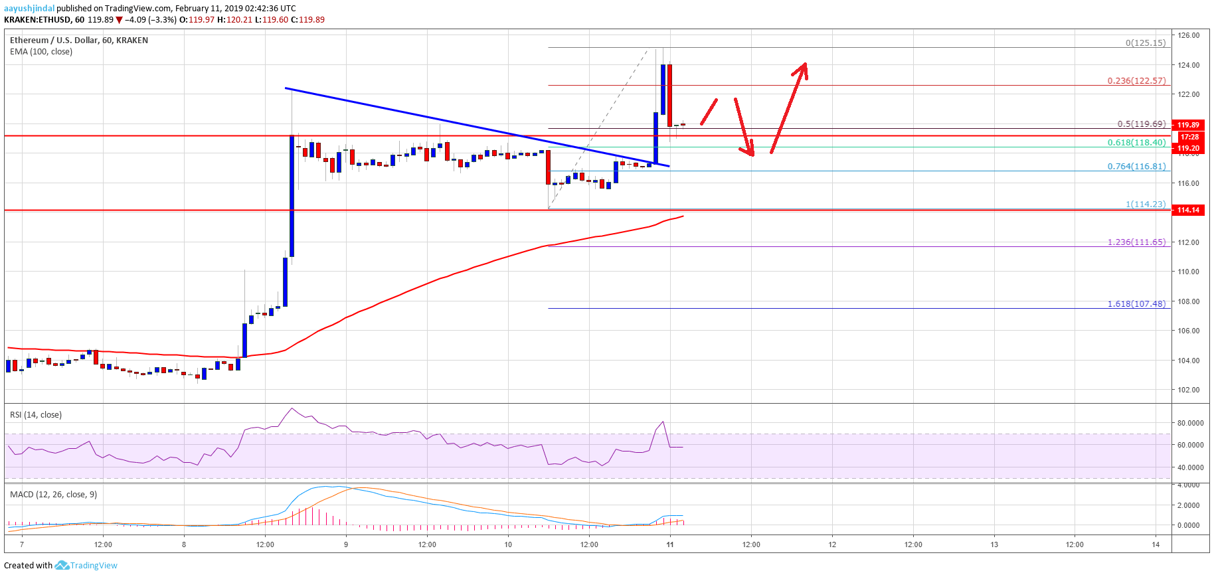Click the 124.00 price axis label
The image size is (1214, 577).
[1189, 65]
